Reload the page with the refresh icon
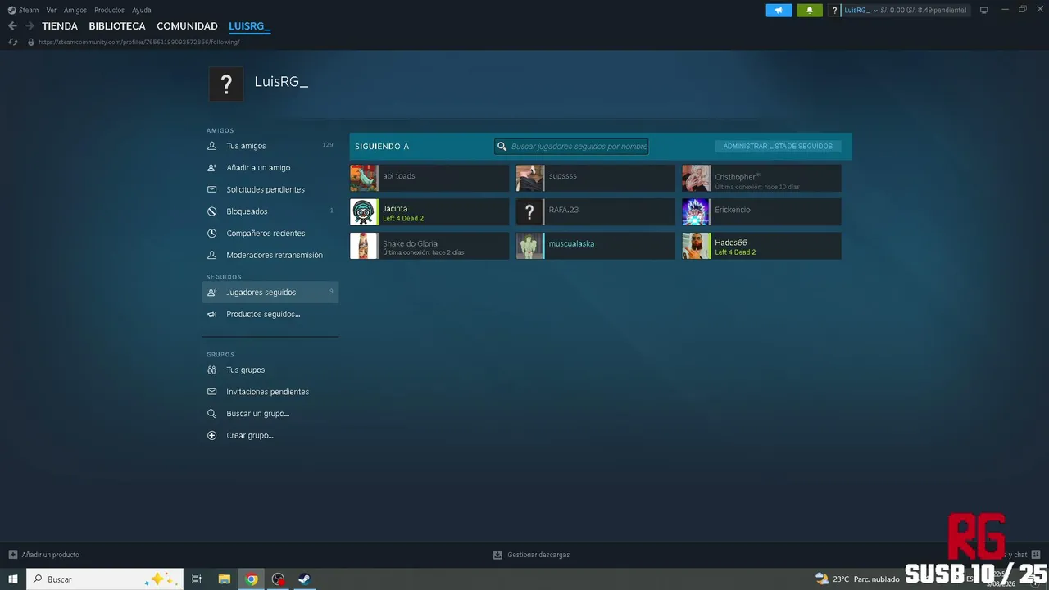Viewport: 1049px width, 590px height. coord(12,42)
